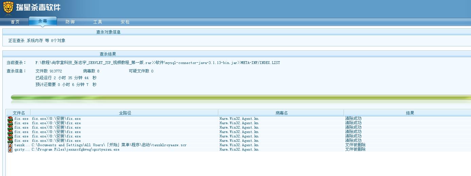Click the virus name in tausk... row
This screenshot has width=471, height=176.
click(x=239, y=145)
